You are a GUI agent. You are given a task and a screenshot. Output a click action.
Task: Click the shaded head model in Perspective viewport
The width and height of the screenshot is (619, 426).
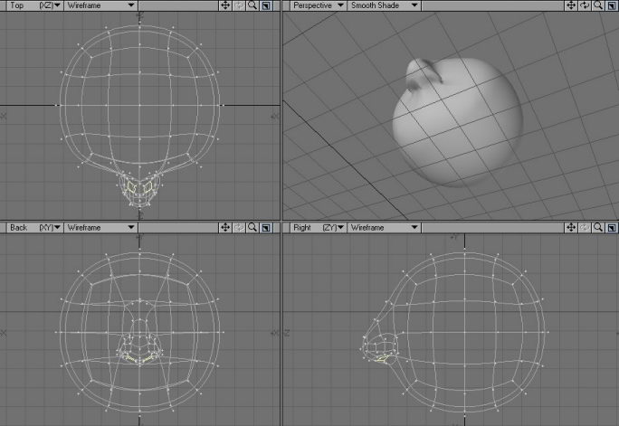coord(458,122)
